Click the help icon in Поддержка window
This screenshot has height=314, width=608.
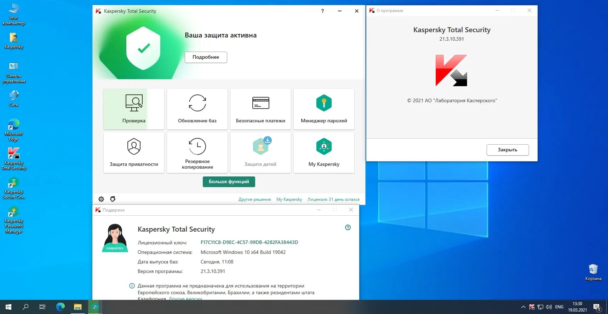coord(348,227)
